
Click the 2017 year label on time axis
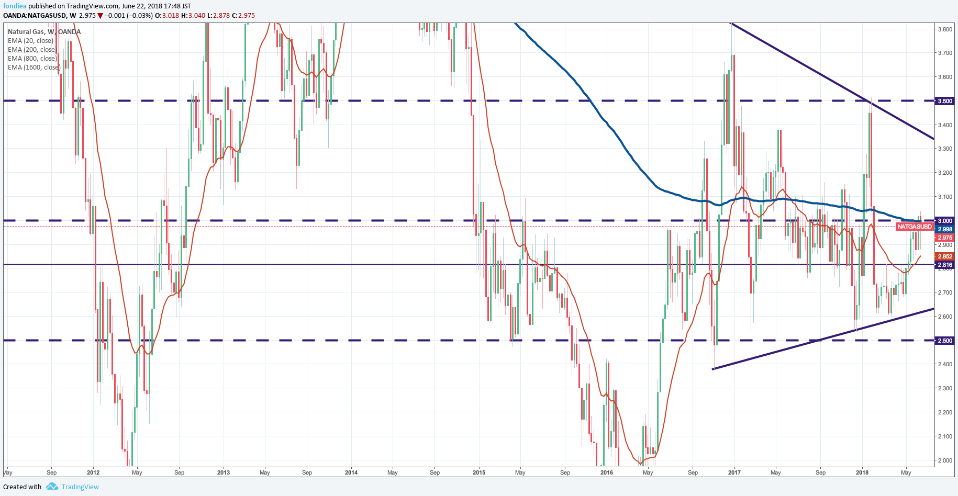pyautogui.click(x=734, y=472)
